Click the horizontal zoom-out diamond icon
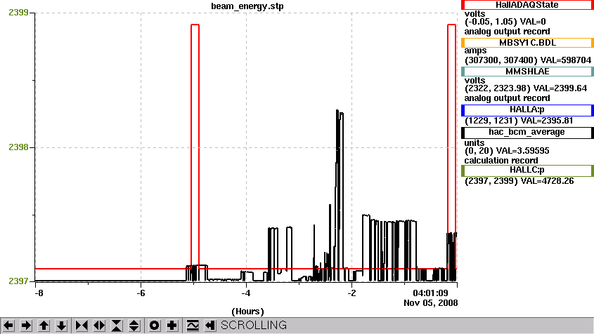 (x=99, y=326)
